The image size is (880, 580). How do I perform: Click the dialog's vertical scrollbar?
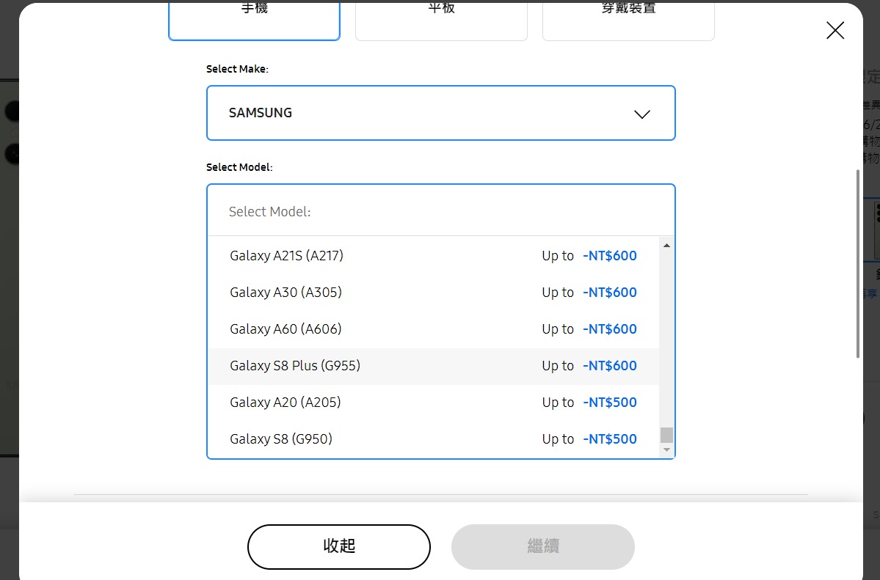[x=857, y=264]
